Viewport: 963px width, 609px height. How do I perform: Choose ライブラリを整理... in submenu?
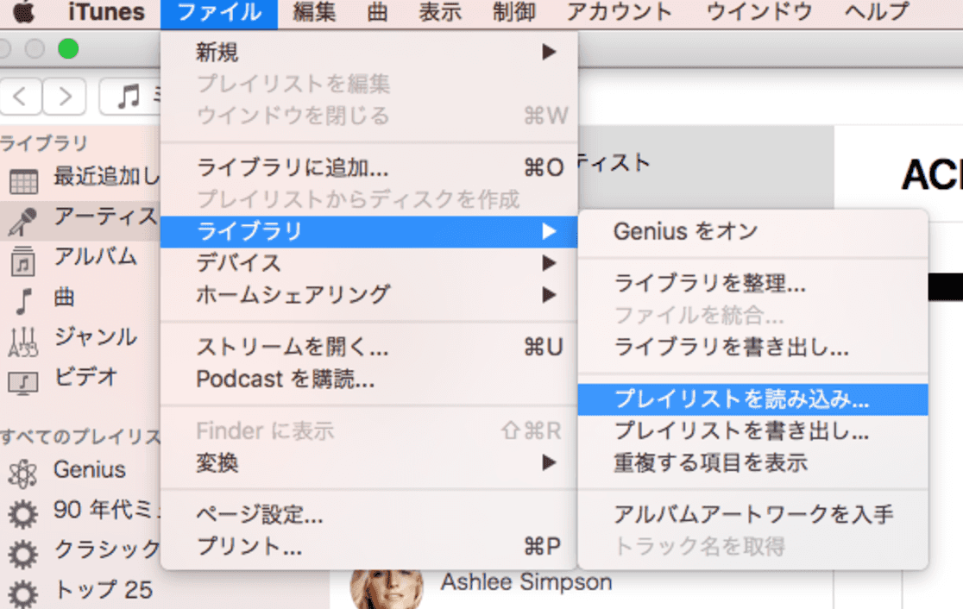click(753, 284)
